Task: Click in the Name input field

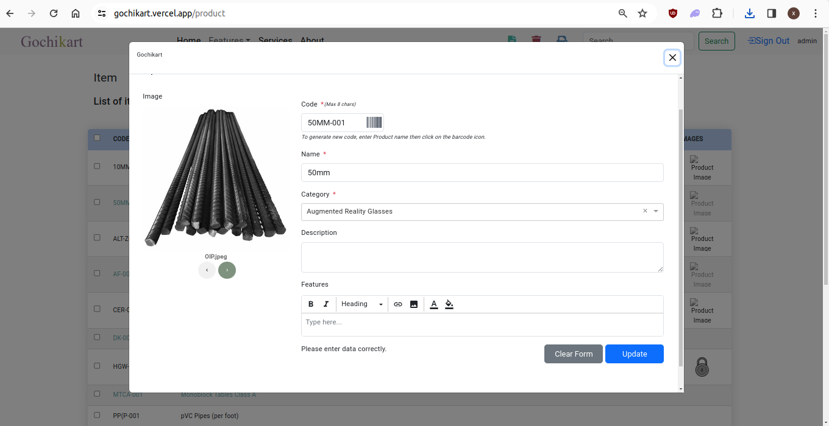Action: pyautogui.click(x=482, y=173)
